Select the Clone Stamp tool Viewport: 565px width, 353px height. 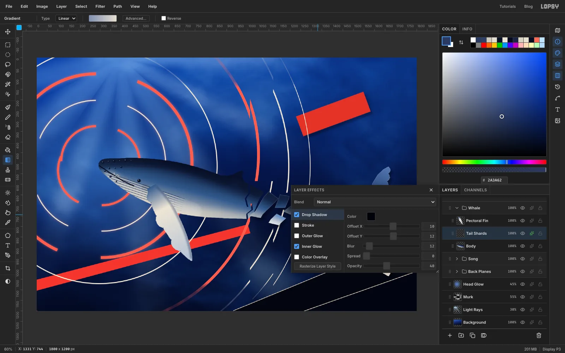7,170
